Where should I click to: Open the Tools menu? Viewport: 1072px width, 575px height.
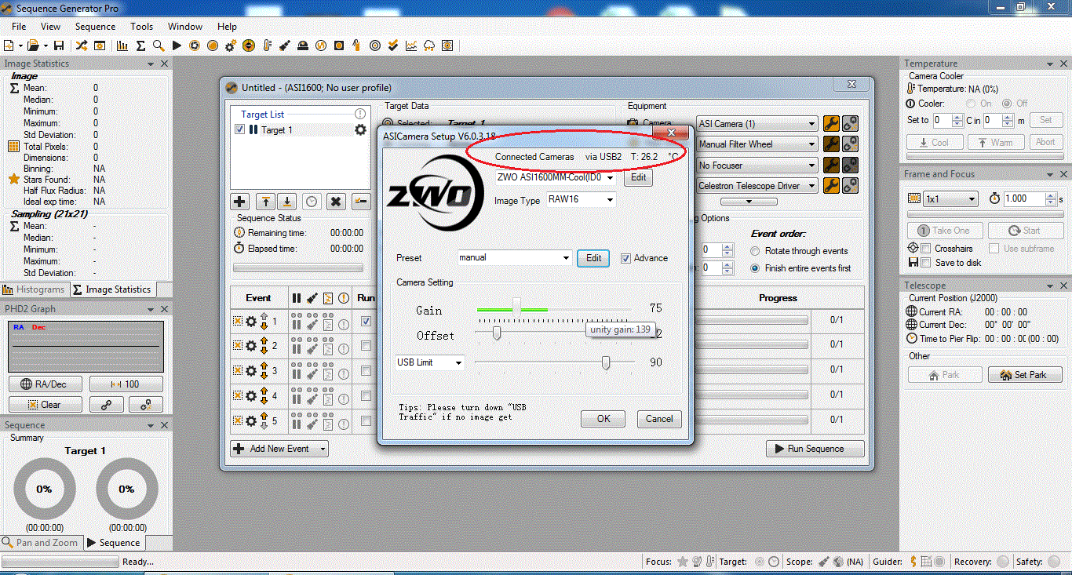[141, 27]
